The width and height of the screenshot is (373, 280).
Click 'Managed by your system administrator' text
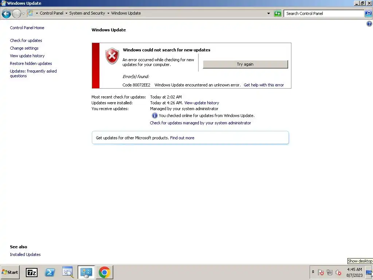click(184, 109)
